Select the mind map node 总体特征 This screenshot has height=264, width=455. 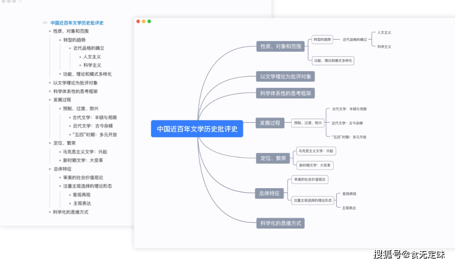click(x=269, y=194)
